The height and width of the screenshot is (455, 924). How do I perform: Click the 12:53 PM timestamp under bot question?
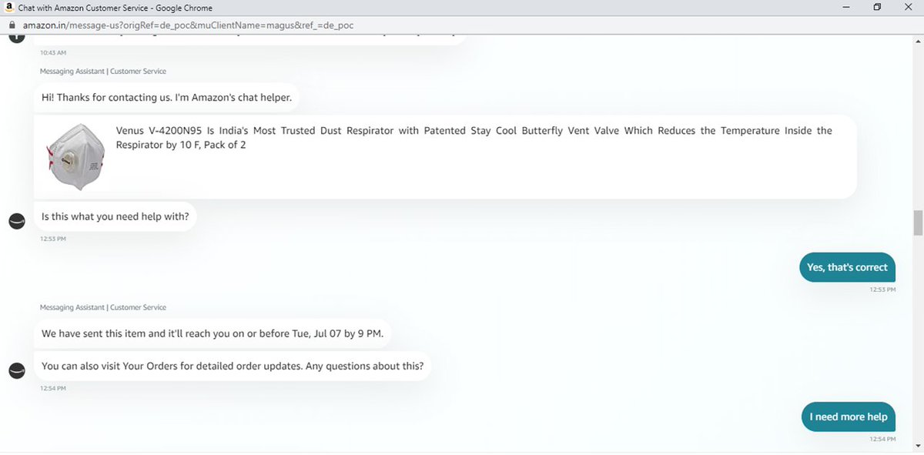click(x=53, y=239)
